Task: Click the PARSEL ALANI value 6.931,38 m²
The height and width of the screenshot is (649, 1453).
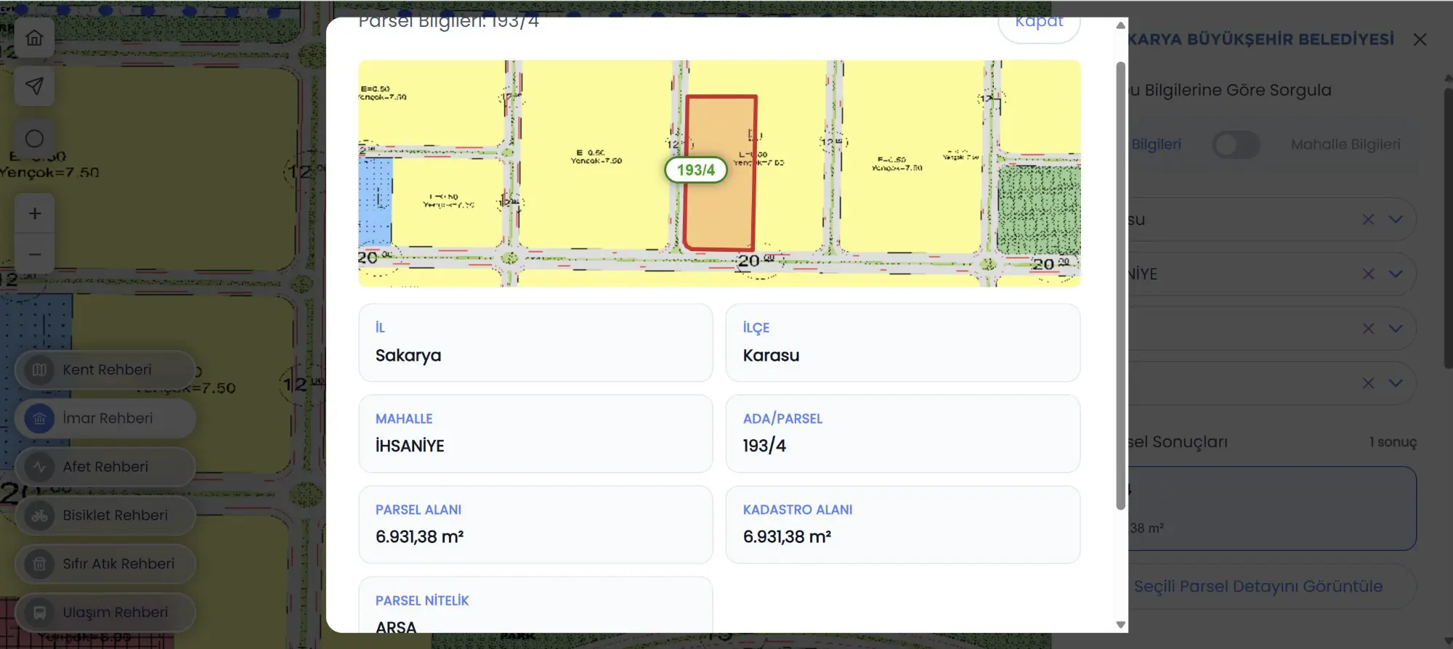Action: (419, 536)
